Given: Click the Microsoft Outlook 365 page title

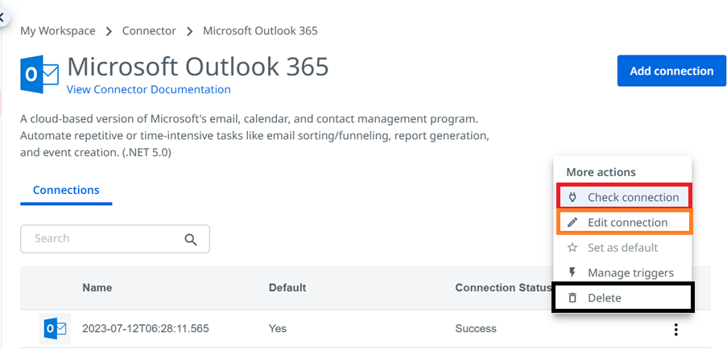Looking at the screenshot, I should pos(198,67).
